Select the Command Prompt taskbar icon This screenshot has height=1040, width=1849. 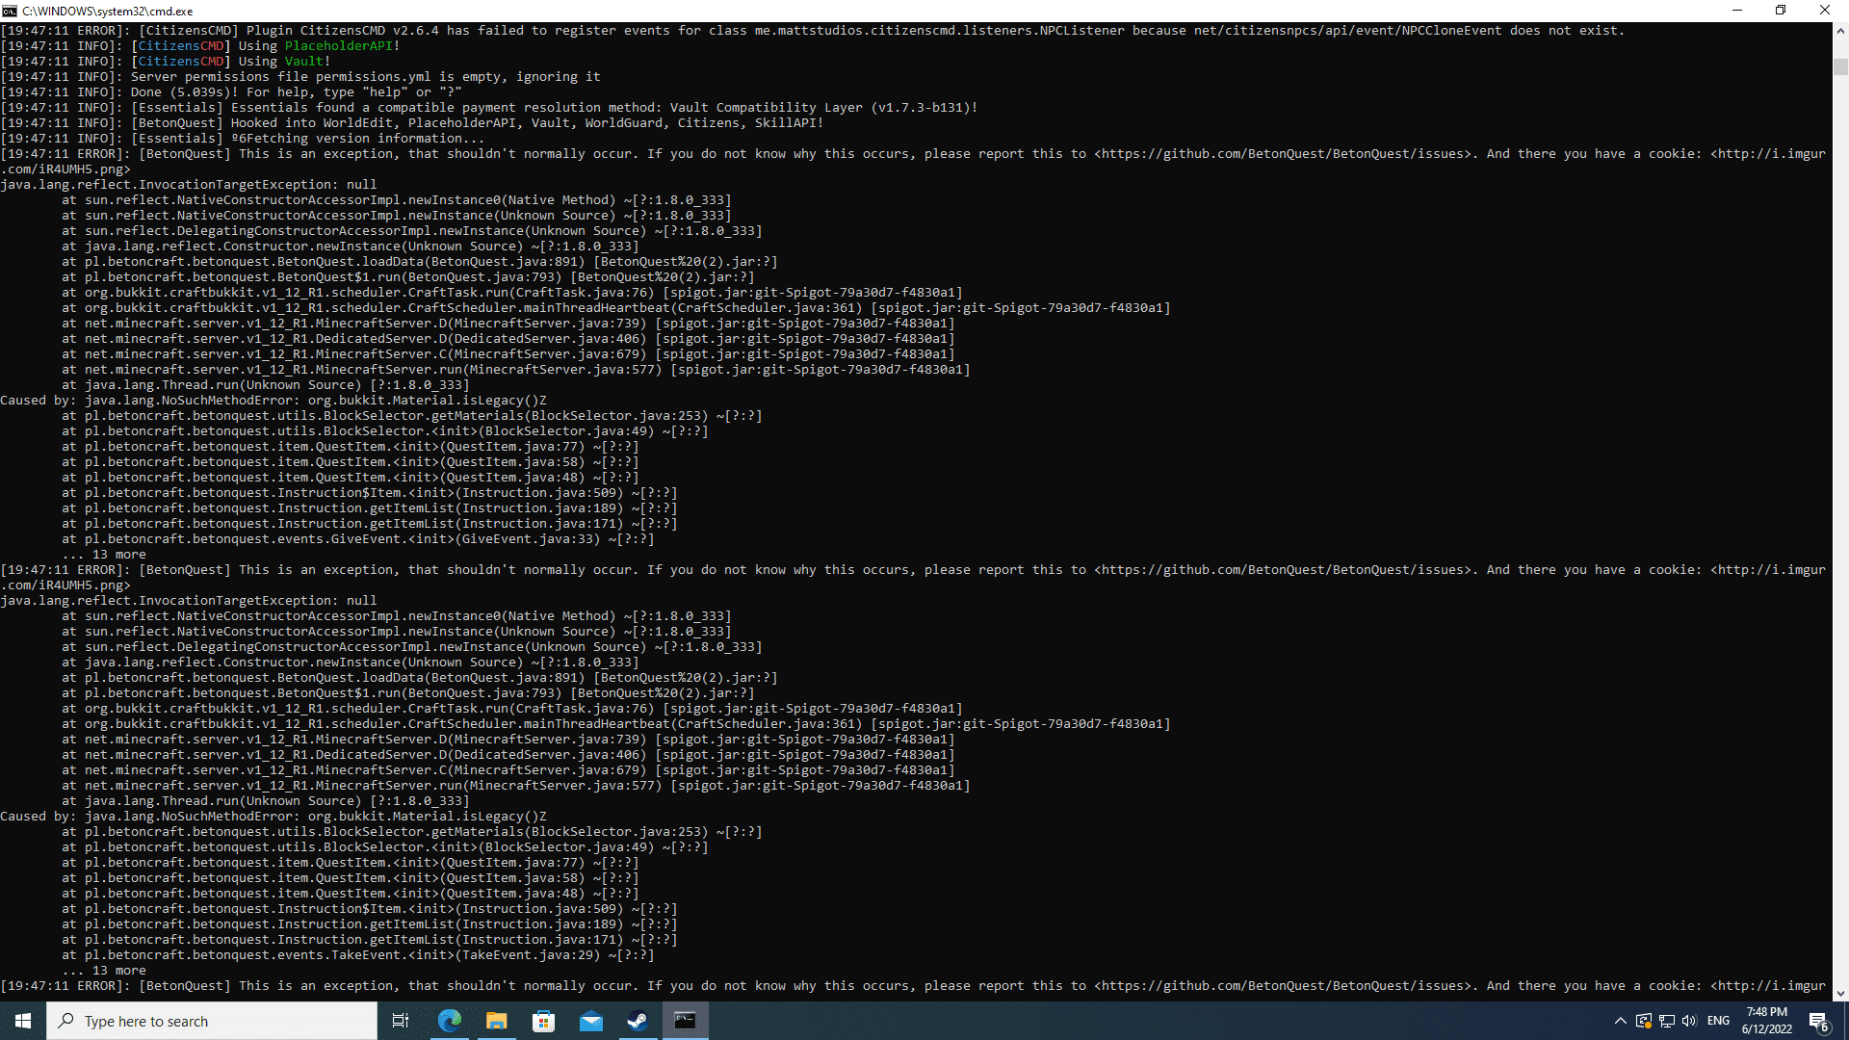pyautogui.click(x=685, y=1021)
